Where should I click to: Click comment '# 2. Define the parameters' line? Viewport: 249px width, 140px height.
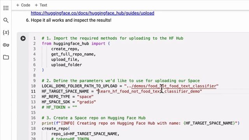[x=121, y=80]
